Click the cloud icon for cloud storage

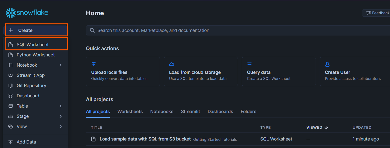coord(172,64)
